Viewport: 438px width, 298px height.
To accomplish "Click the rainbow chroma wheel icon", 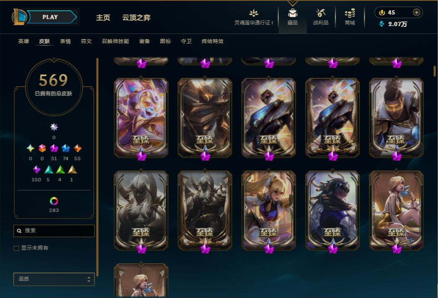I will click(54, 201).
